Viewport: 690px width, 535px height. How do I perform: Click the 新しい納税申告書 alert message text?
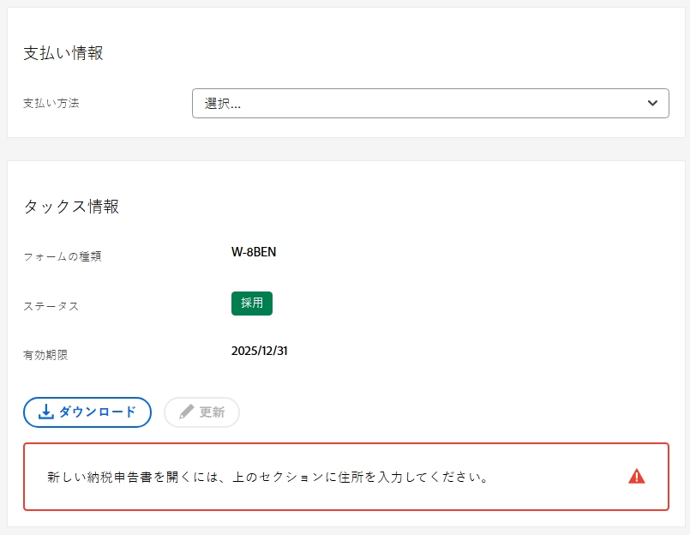[x=267, y=477]
